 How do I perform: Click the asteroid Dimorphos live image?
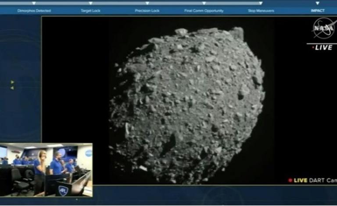pyautogui.click(x=187, y=105)
